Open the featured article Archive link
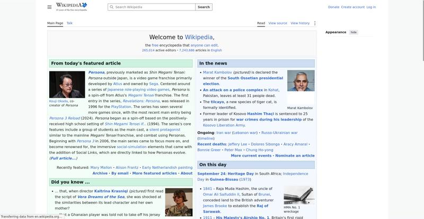The width and height of the screenshot is (424, 219). (x=100, y=174)
